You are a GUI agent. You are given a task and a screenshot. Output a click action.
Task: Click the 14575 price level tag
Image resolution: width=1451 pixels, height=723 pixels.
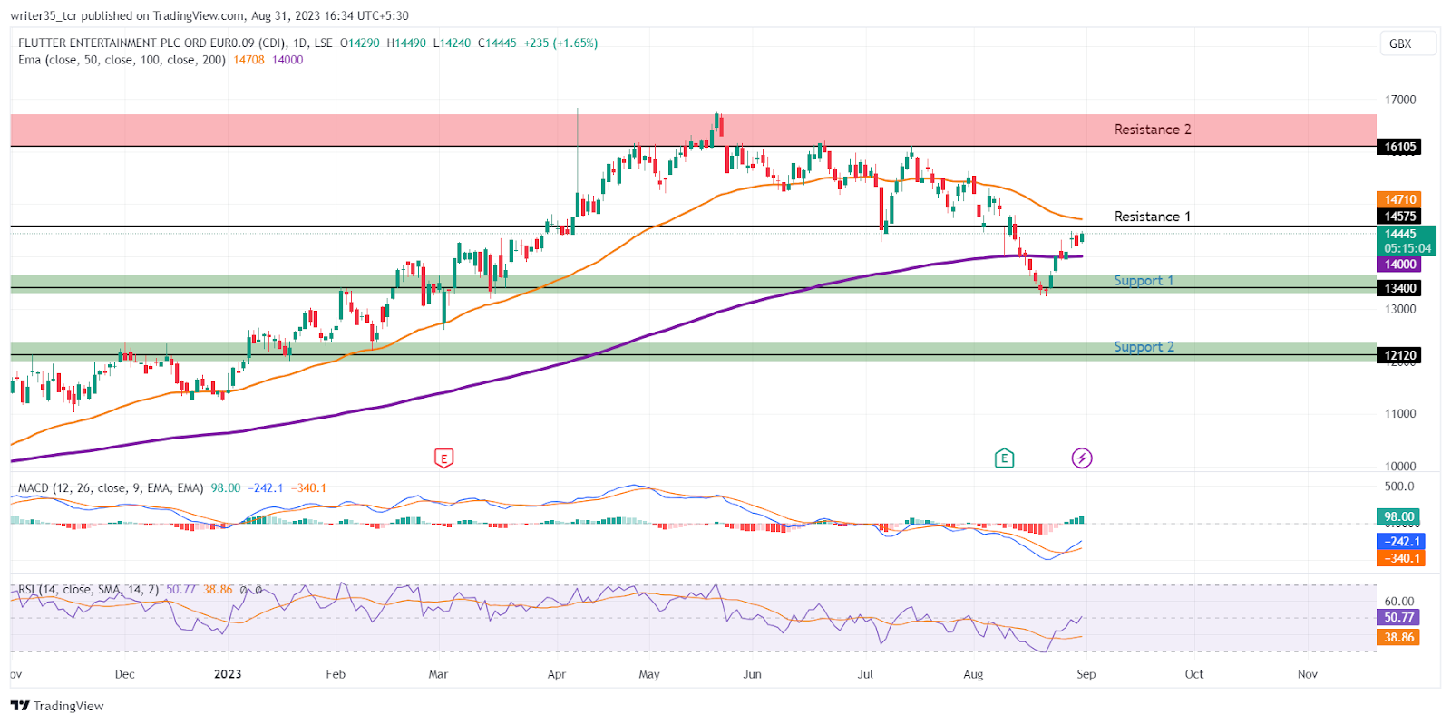point(1399,217)
